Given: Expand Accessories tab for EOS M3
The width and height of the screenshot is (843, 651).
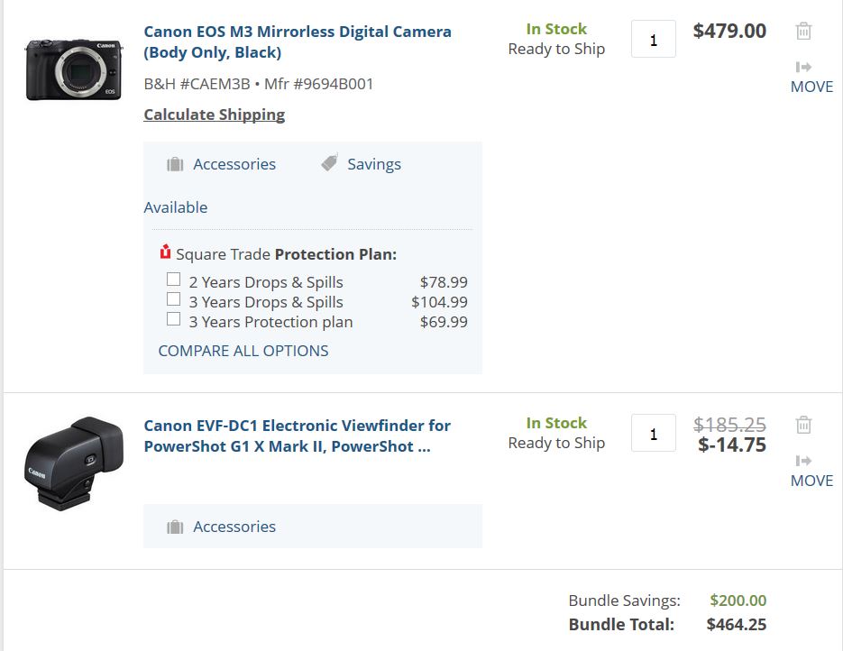Looking at the screenshot, I should 234,164.
